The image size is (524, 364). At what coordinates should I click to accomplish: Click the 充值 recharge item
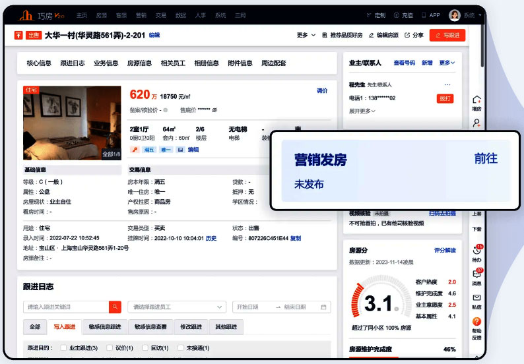pyautogui.click(x=403, y=15)
